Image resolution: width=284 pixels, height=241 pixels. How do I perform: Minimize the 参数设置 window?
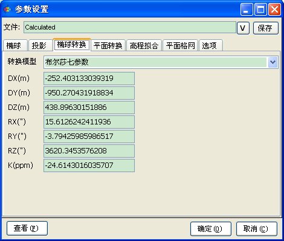(247, 9)
